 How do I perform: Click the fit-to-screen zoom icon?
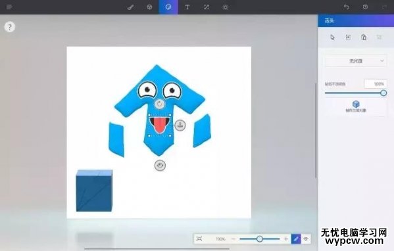click(x=199, y=239)
